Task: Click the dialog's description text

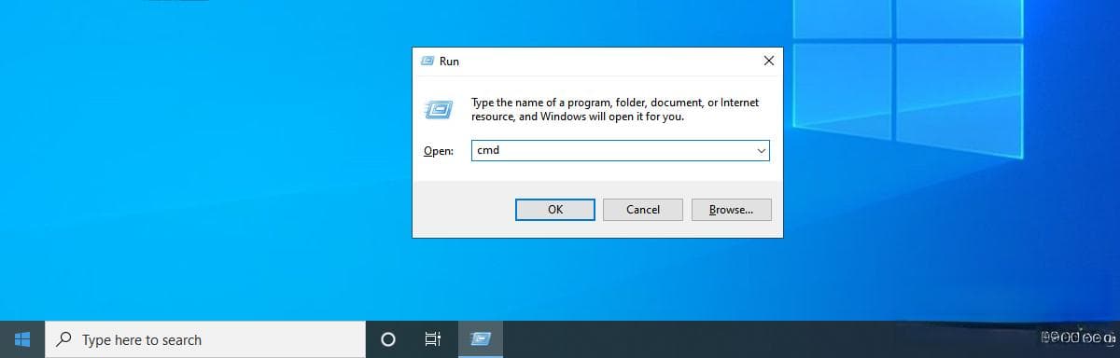Action: [615, 110]
